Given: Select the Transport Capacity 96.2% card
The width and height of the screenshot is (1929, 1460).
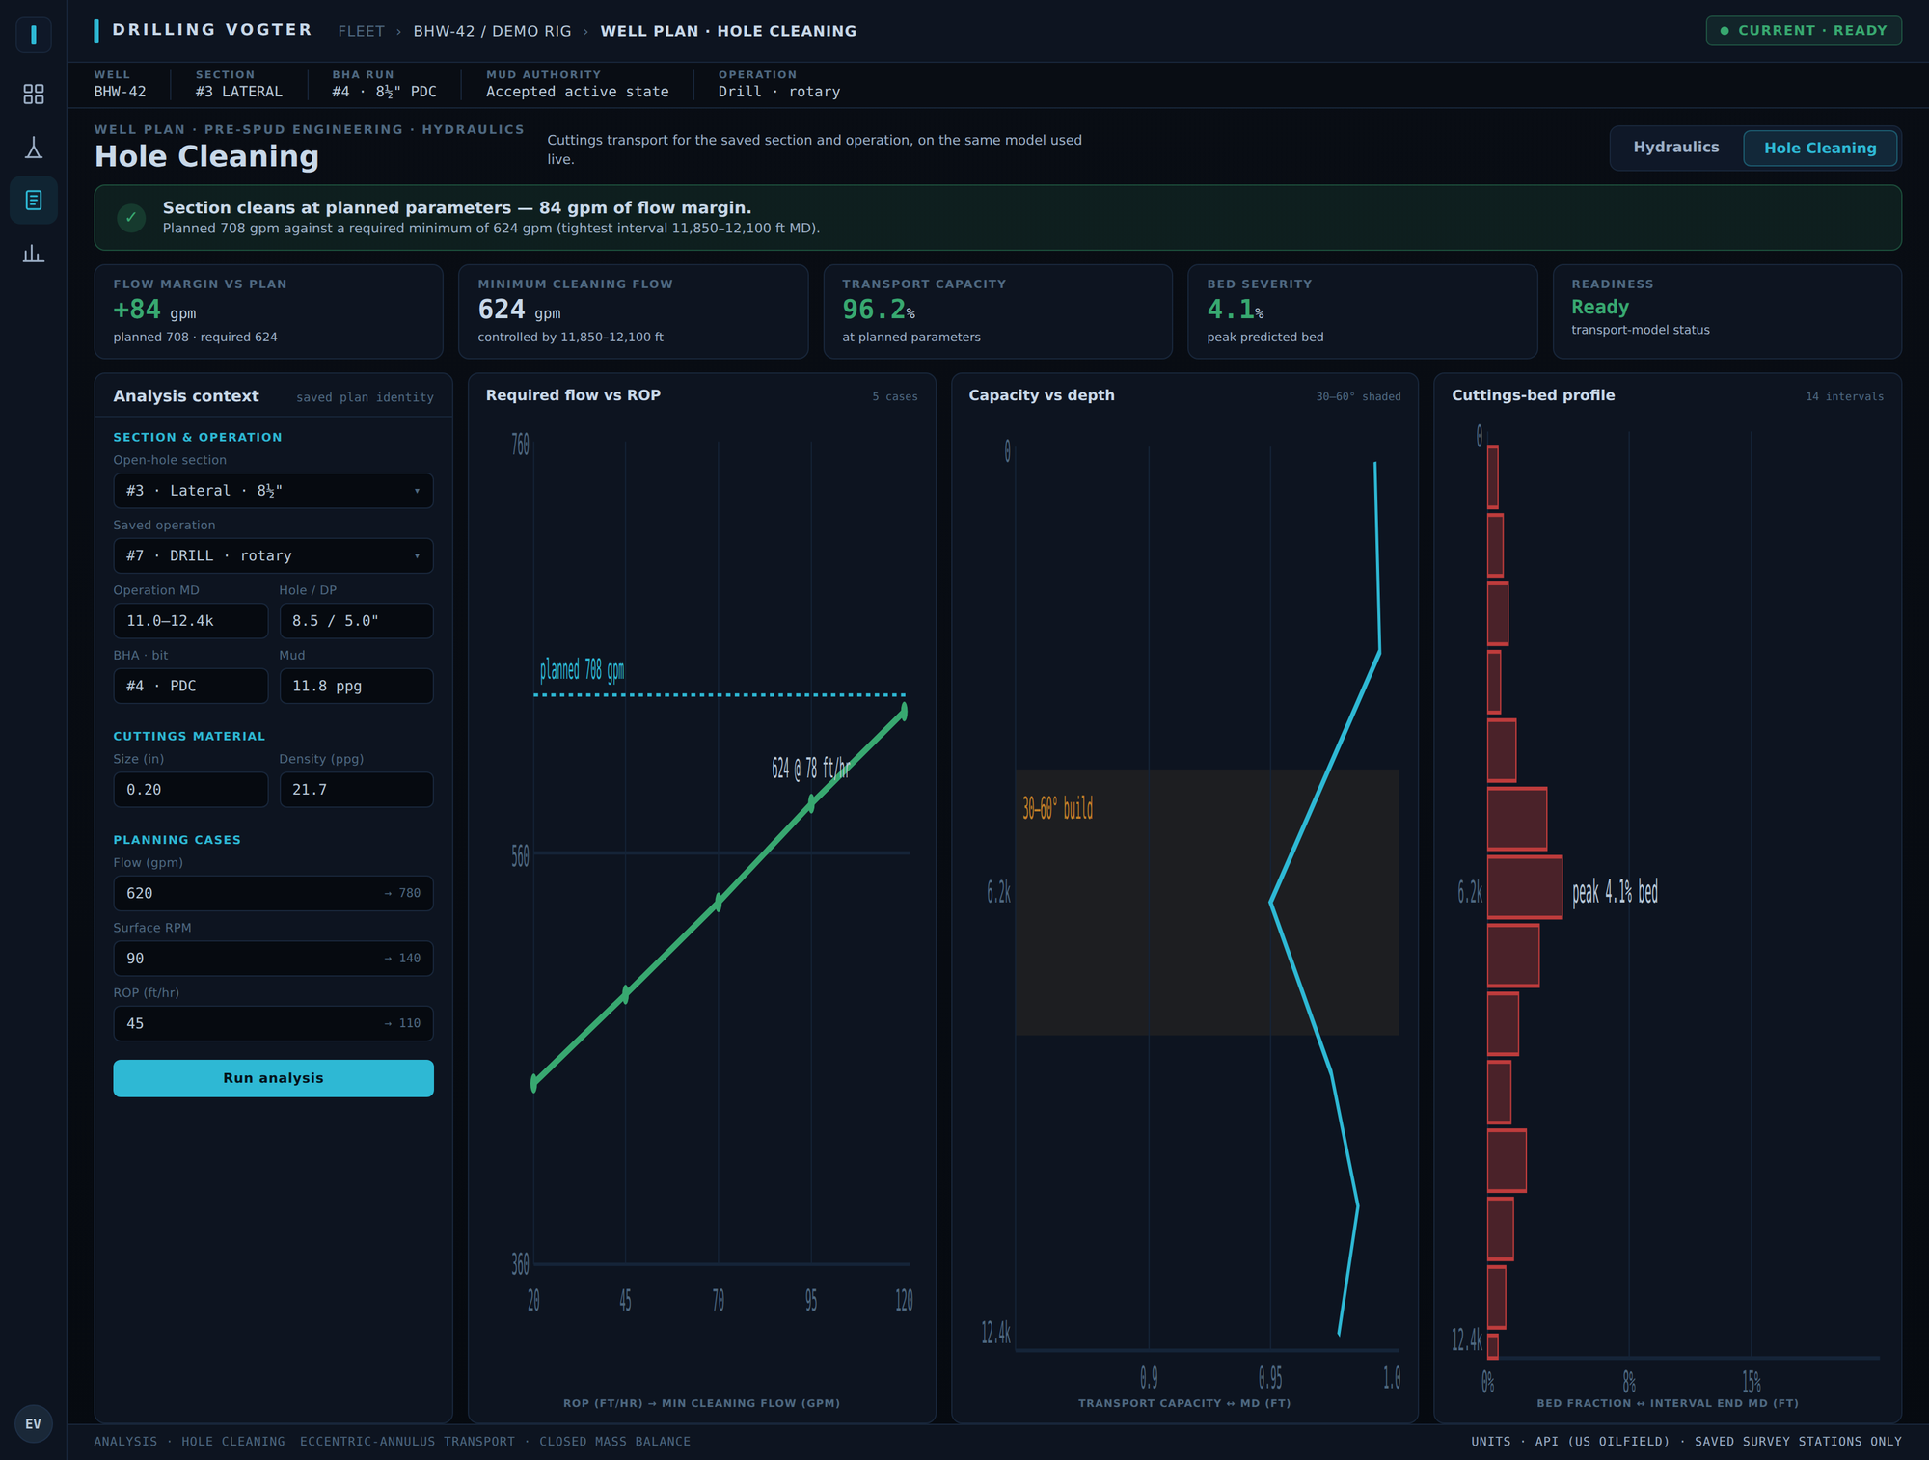Looking at the screenshot, I should pyautogui.click(x=997, y=311).
